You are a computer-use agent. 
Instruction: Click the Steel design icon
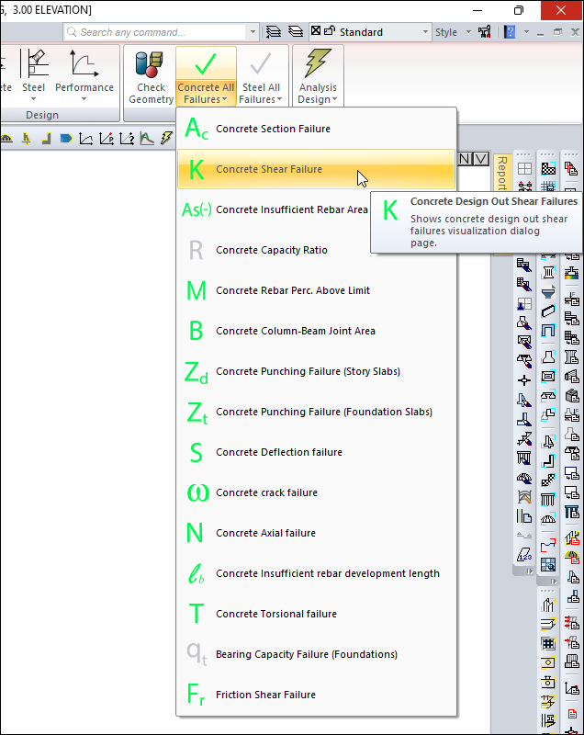tap(34, 66)
